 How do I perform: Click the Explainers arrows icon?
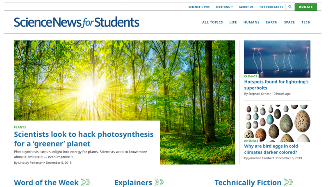pyautogui.click(x=159, y=182)
